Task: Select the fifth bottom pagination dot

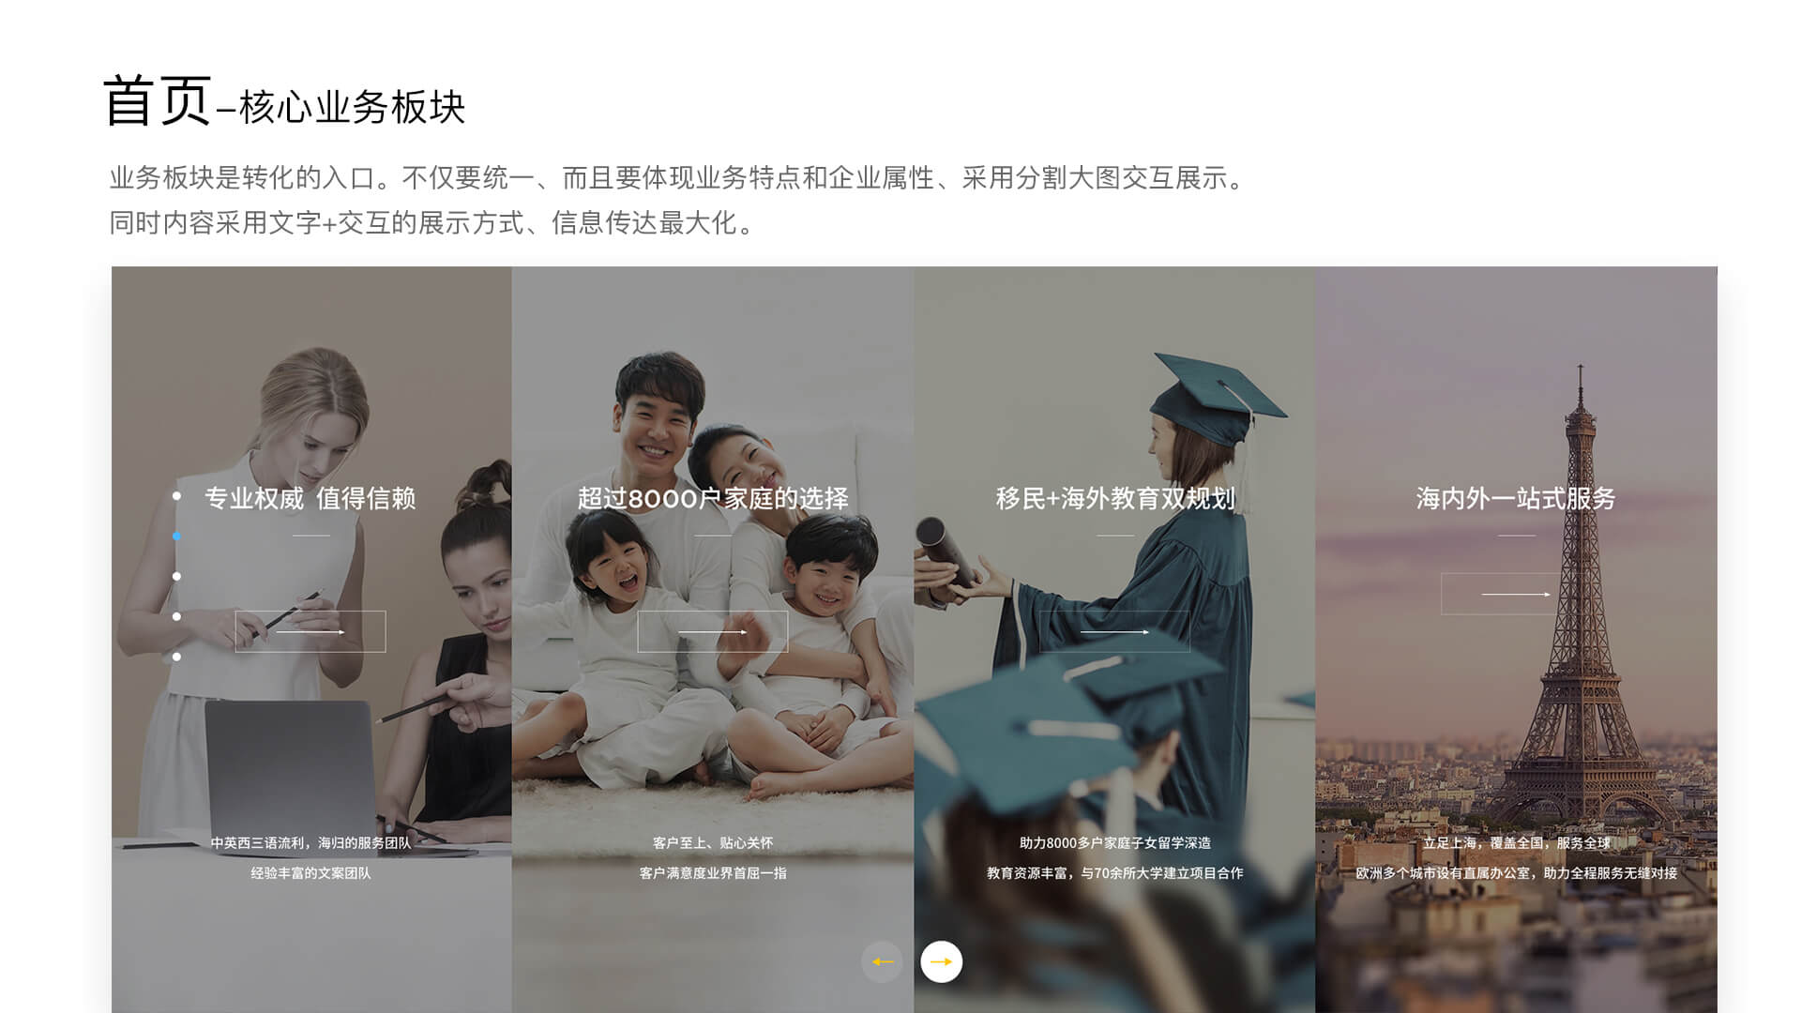Action: [176, 657]
